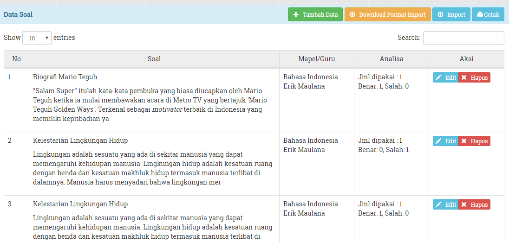
Task: Open the Show entries dropdown
Action: coord(37,38)
